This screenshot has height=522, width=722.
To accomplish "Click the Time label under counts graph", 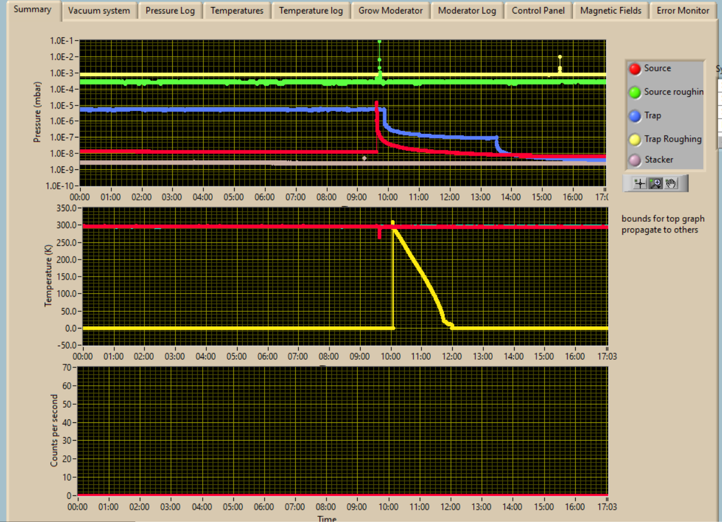I will coord(327,518).
